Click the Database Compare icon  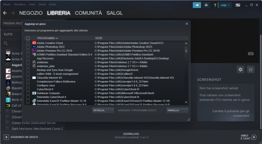pyautogui.click(x=34, y=93)
